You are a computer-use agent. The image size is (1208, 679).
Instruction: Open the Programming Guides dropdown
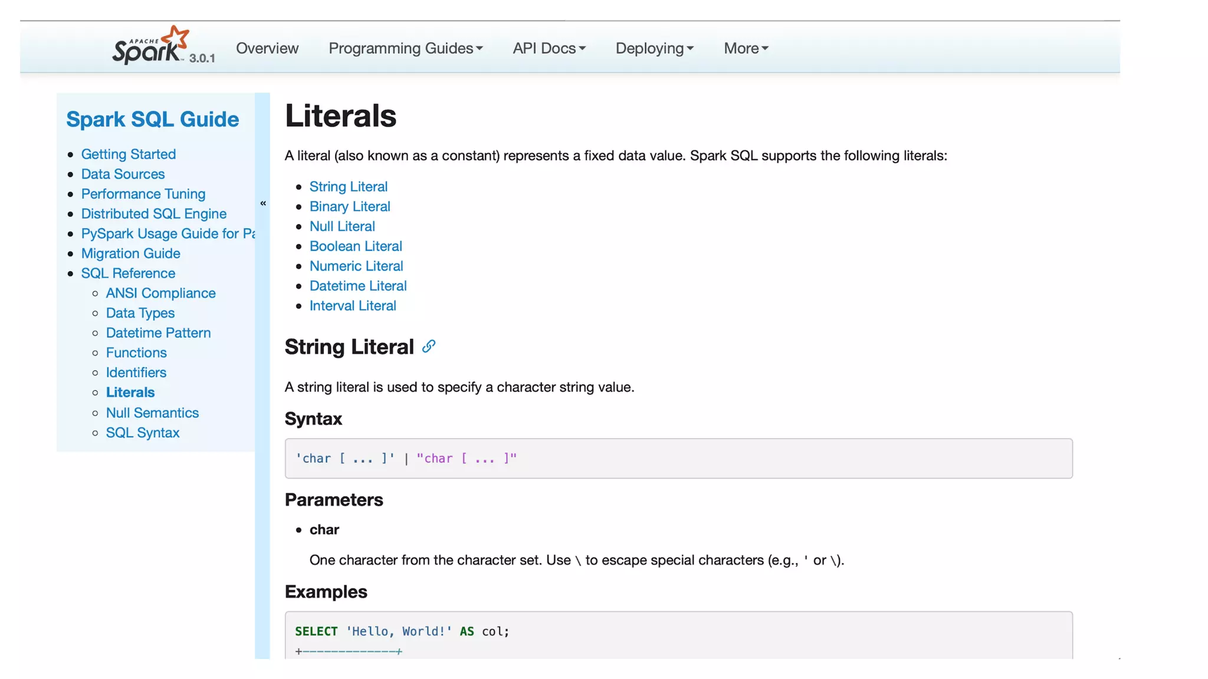(x=405, y=48)
